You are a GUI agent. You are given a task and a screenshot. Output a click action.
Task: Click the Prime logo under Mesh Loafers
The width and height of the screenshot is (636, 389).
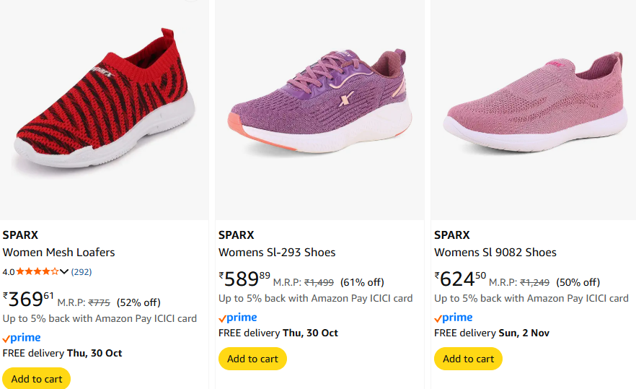coord(22,338)
